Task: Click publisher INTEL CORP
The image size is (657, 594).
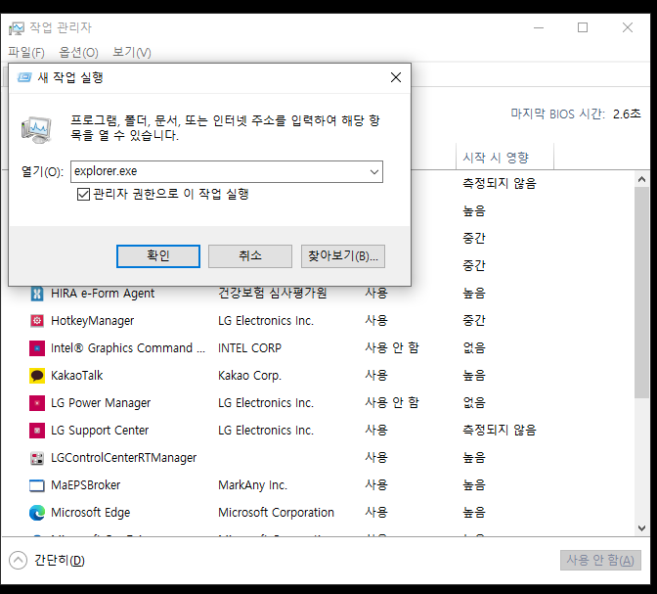Action: click(x=249, y=348)
